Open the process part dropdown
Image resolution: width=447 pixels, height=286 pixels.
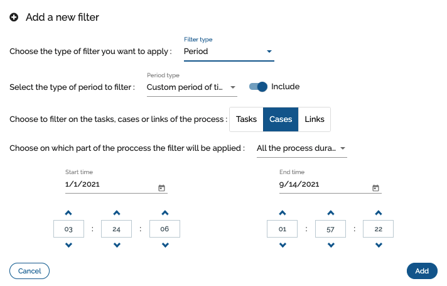click(x=301, y=148)
